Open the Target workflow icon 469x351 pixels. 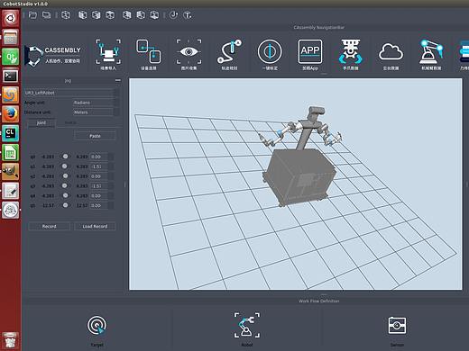click(x=97, y=325)
